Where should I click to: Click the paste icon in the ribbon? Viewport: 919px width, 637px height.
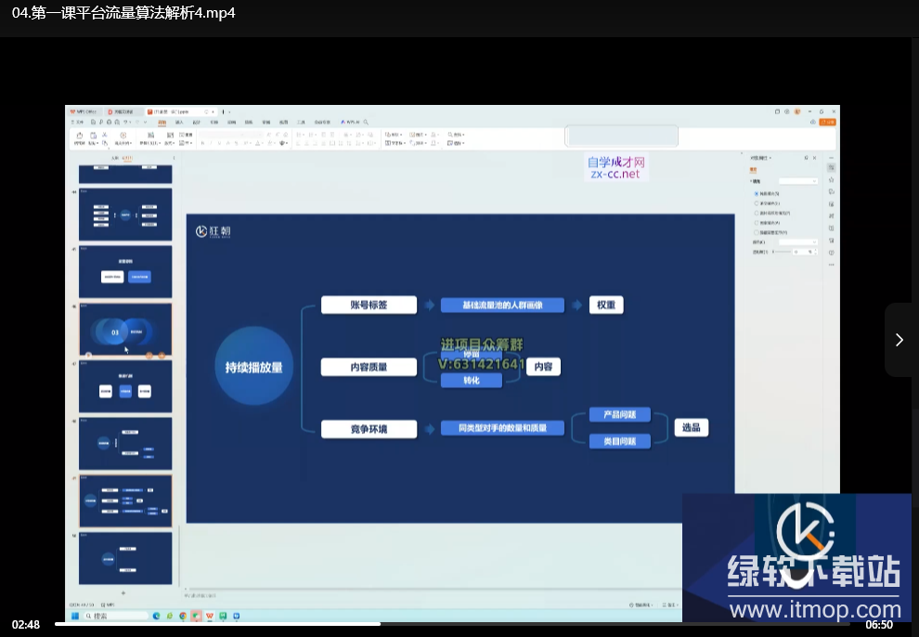coord(93,136)
